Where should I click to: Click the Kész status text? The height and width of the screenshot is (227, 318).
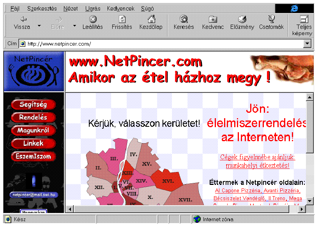[19, 219]
